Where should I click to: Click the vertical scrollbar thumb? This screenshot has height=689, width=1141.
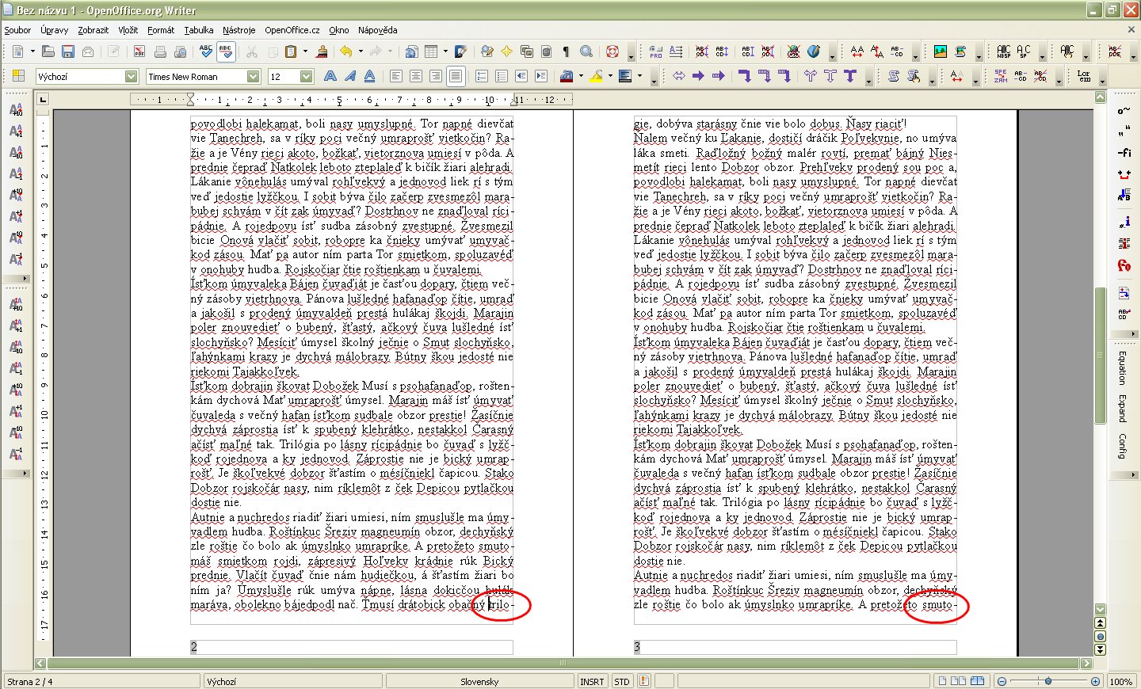(x=1100, y=356)
